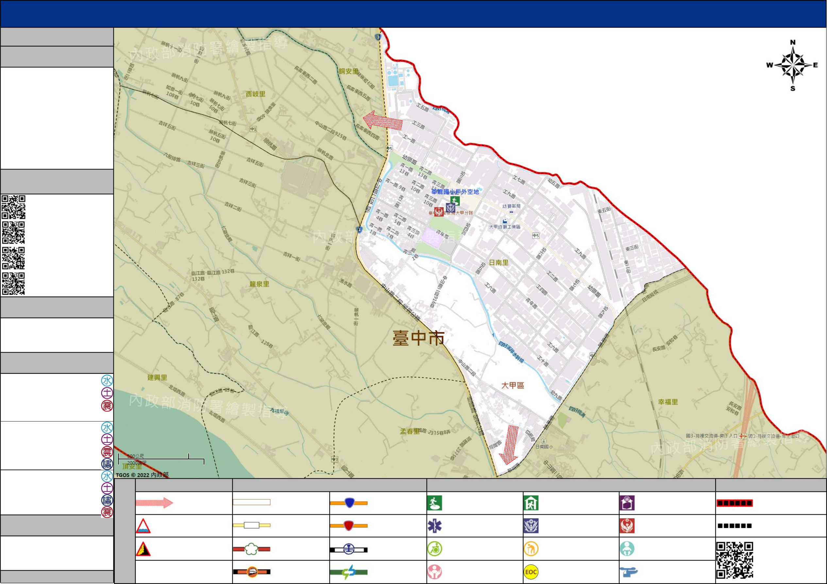
Task: Click the 華龍國小戶外空地 shelter label
Action: [x=455, y=192]
